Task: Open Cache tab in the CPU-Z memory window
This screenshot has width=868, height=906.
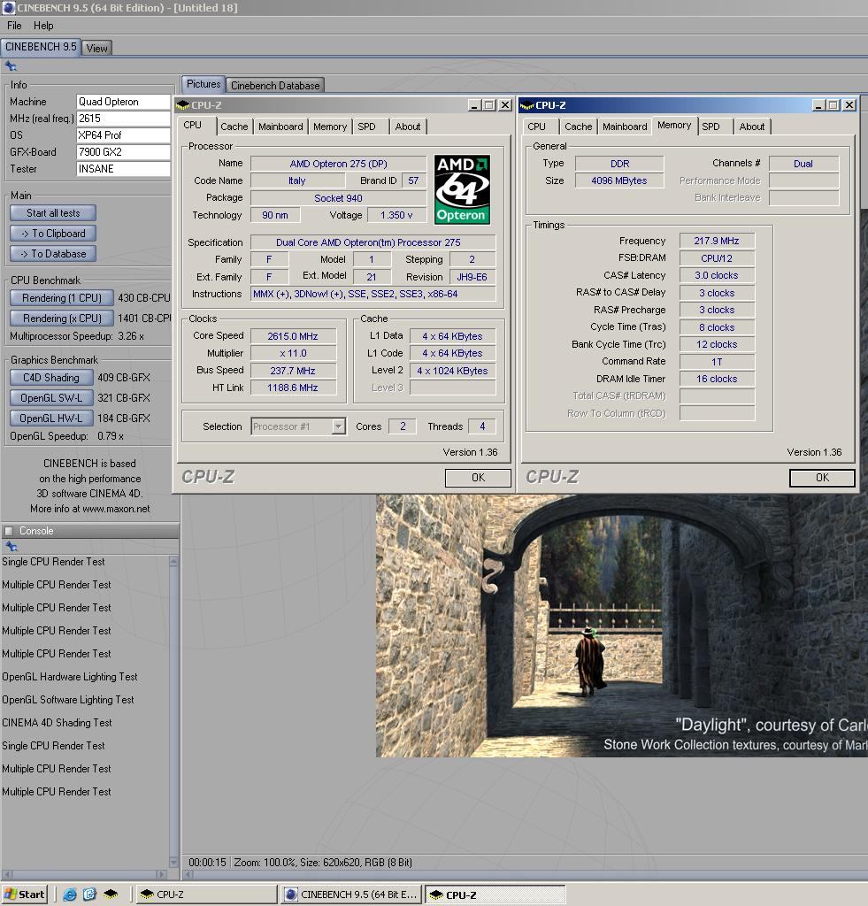Action: [579, 127]
